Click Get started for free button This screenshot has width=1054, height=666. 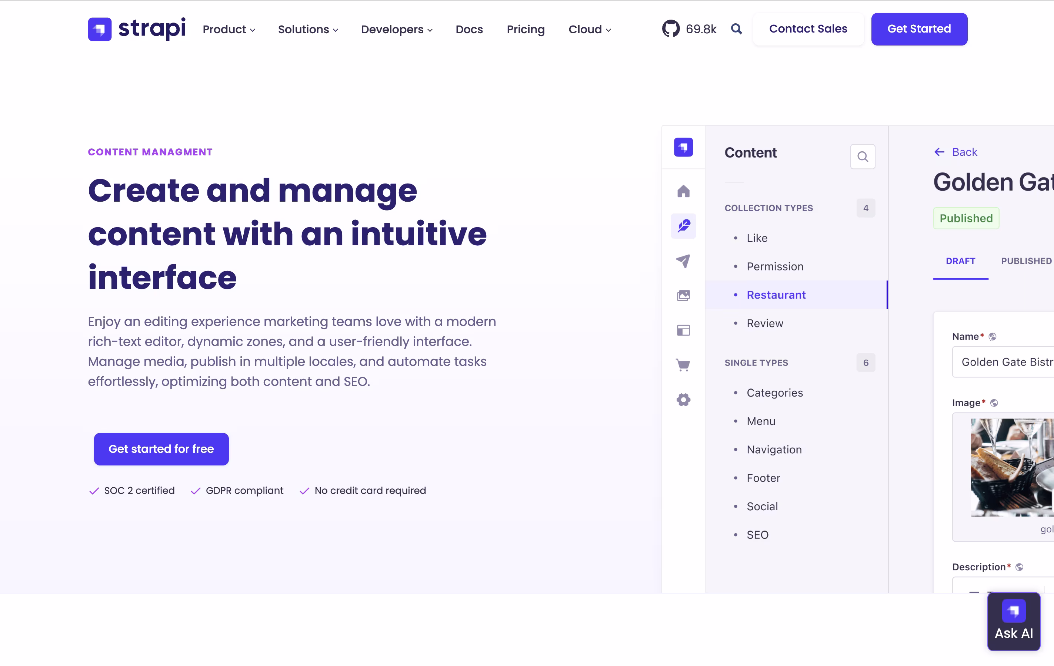[161, 449]
